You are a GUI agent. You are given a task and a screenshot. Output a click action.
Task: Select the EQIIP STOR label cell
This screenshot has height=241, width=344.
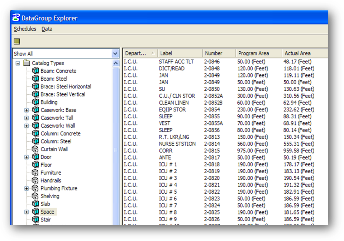tap(172, 109)
